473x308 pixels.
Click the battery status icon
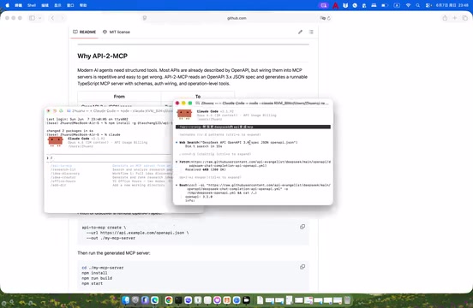pyautogui.click(x=385, y=5)
